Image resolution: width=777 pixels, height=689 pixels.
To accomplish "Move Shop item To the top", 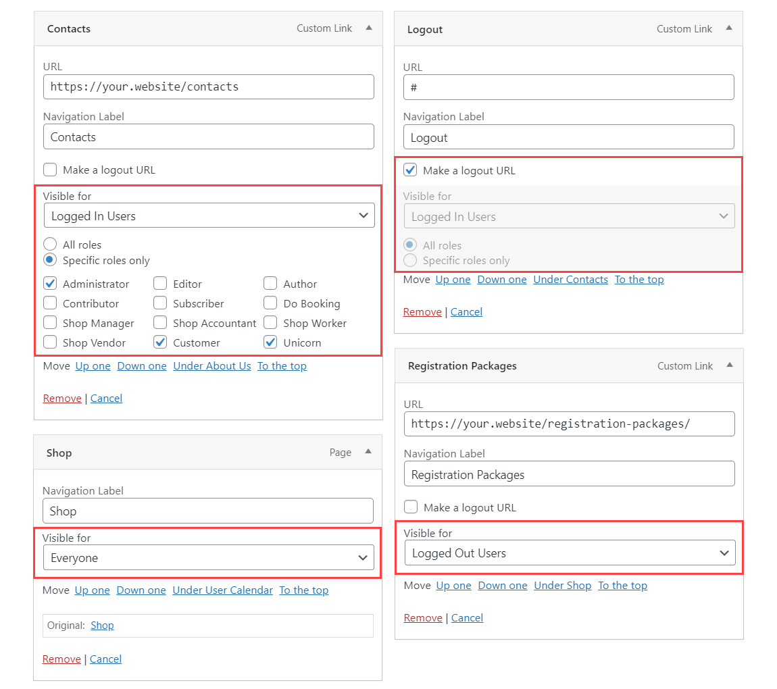I will [x=304, y=590].
